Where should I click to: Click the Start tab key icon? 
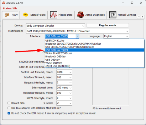tap(7, 15)
